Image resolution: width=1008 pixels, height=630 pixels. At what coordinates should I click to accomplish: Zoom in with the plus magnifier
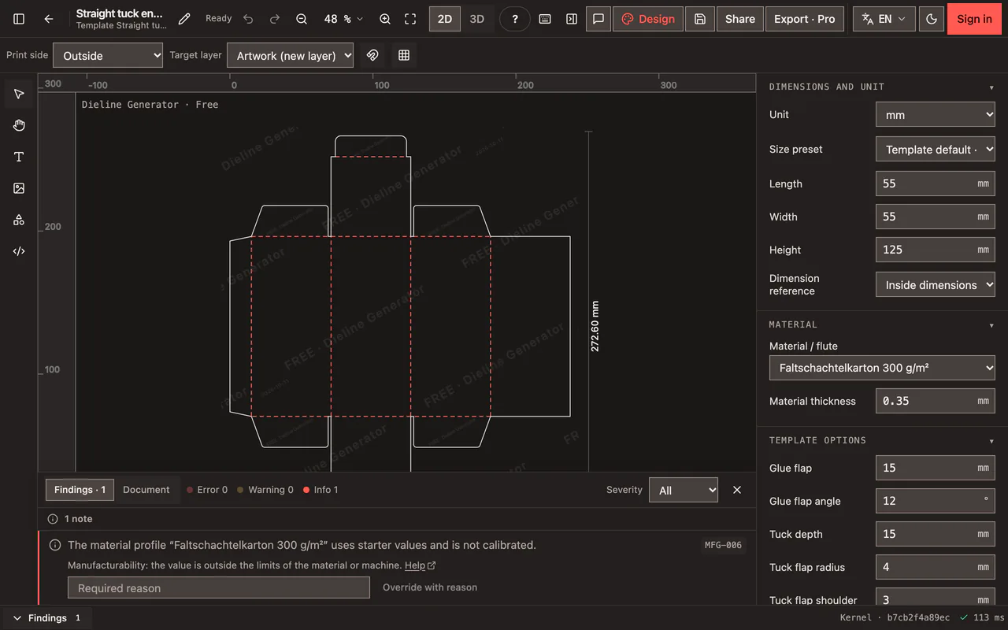coord(385,19)
